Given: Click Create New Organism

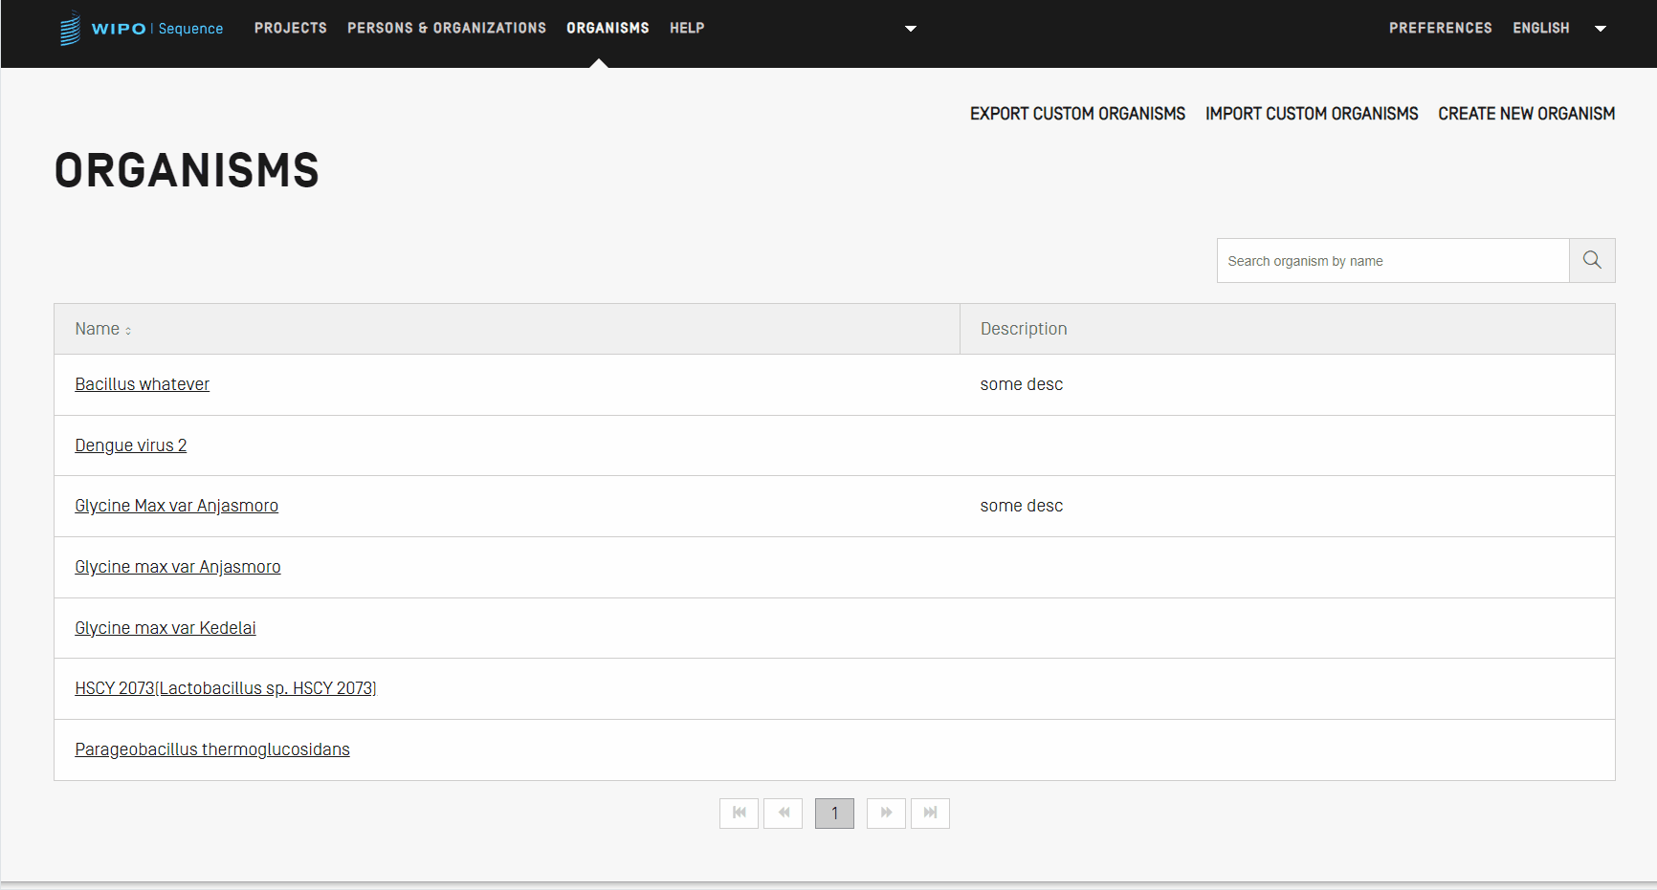Looking at the screenshot, I should [x=1526, y=114].
